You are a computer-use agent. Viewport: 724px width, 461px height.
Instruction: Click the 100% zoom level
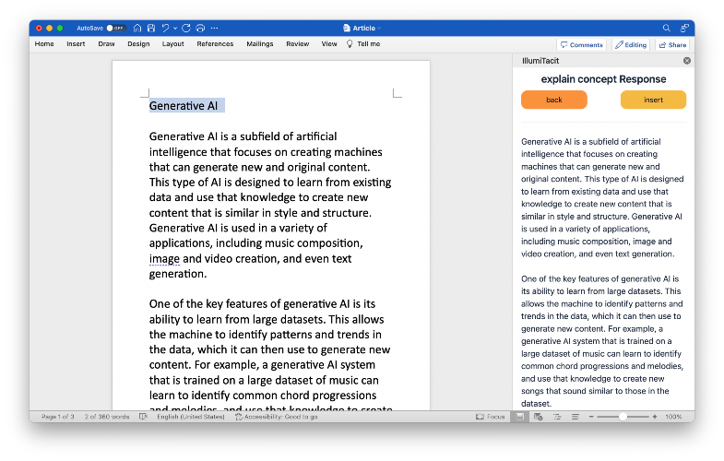click(x=673, y=417)
